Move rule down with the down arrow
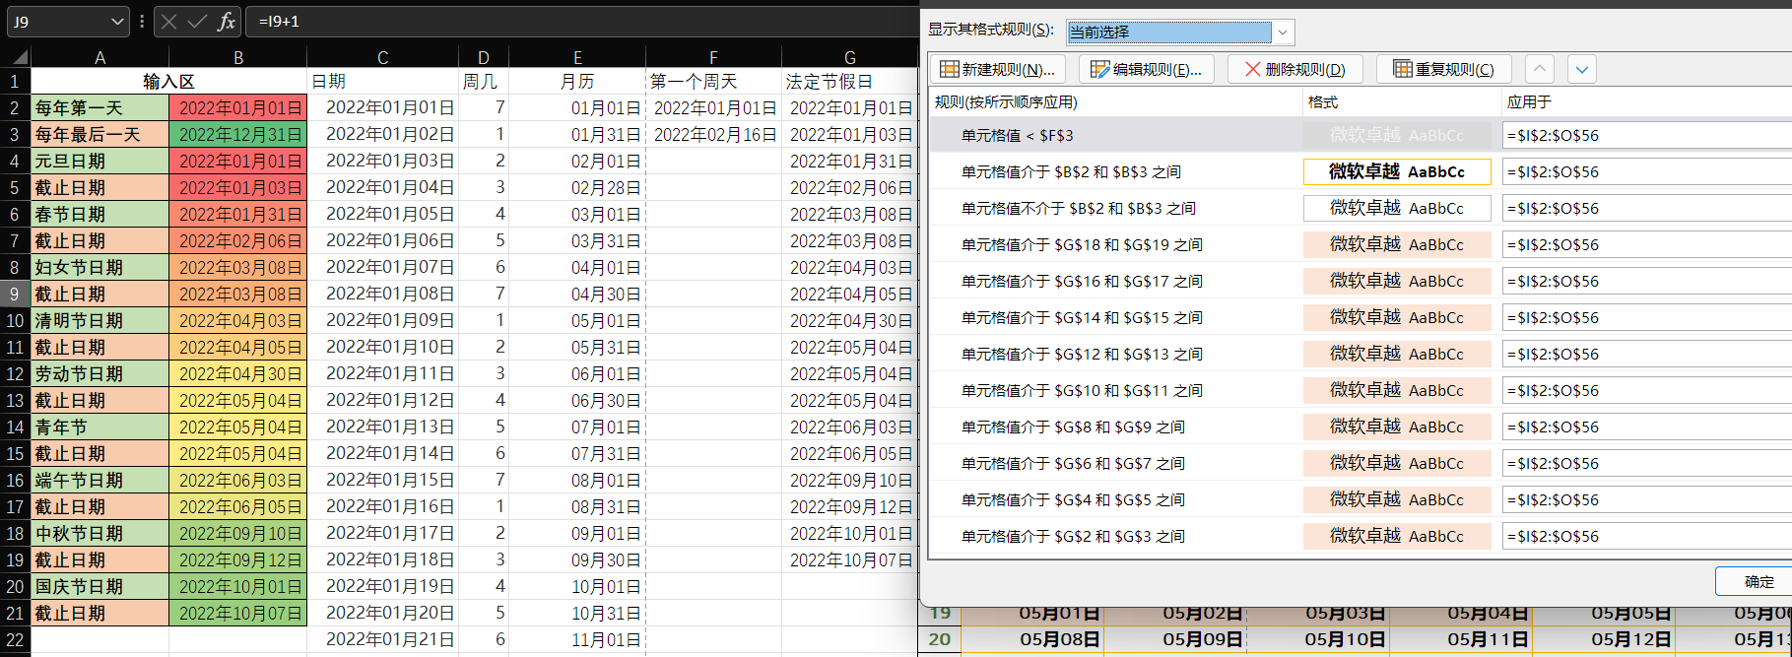1792x657 pixels. coord(1582,69)
